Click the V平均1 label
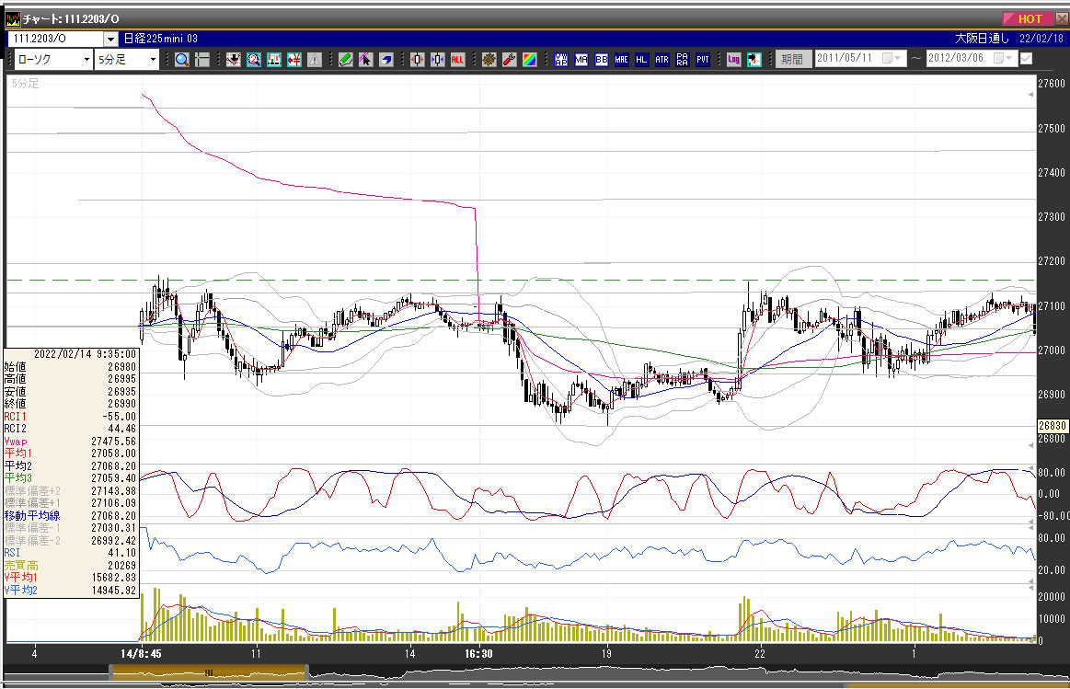Viewport: 1070px width, 689px height. [x=20, y=578]
